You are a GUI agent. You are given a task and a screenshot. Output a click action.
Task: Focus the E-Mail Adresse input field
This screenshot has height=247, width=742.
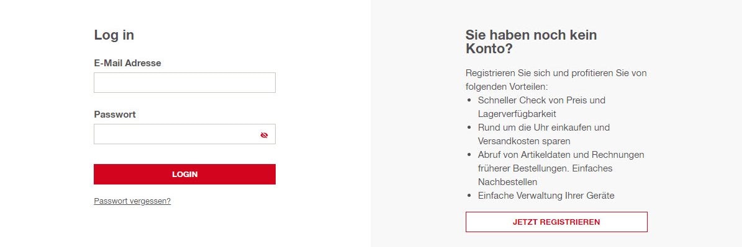[x=184, y=82]
